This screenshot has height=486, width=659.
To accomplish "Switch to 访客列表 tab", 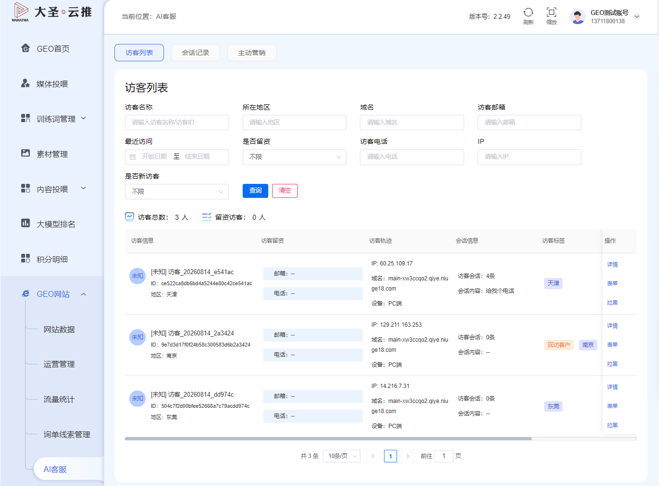I will tap(139, 53).
